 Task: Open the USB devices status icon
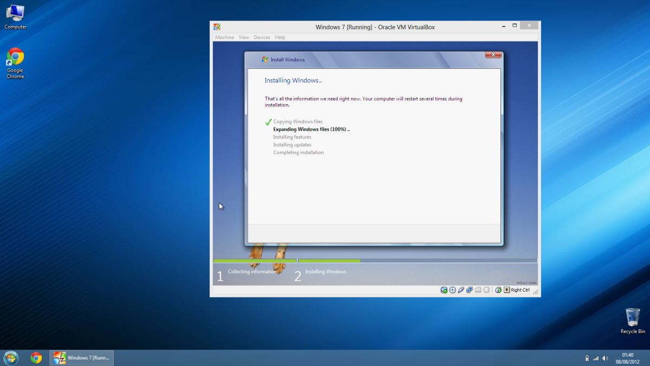point(461,290)
